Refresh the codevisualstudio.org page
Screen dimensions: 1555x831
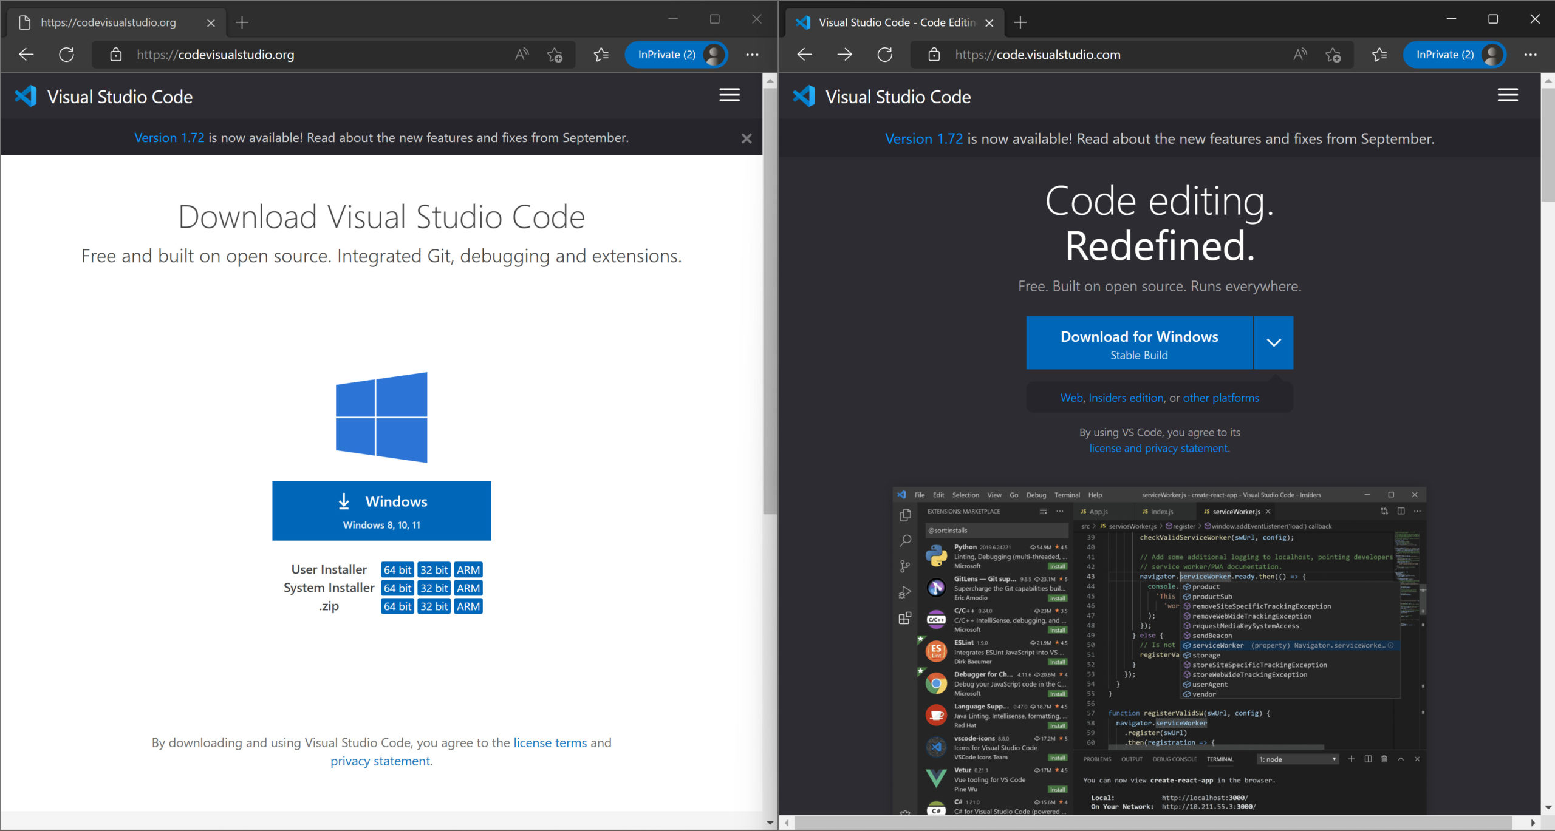[67, 55]
